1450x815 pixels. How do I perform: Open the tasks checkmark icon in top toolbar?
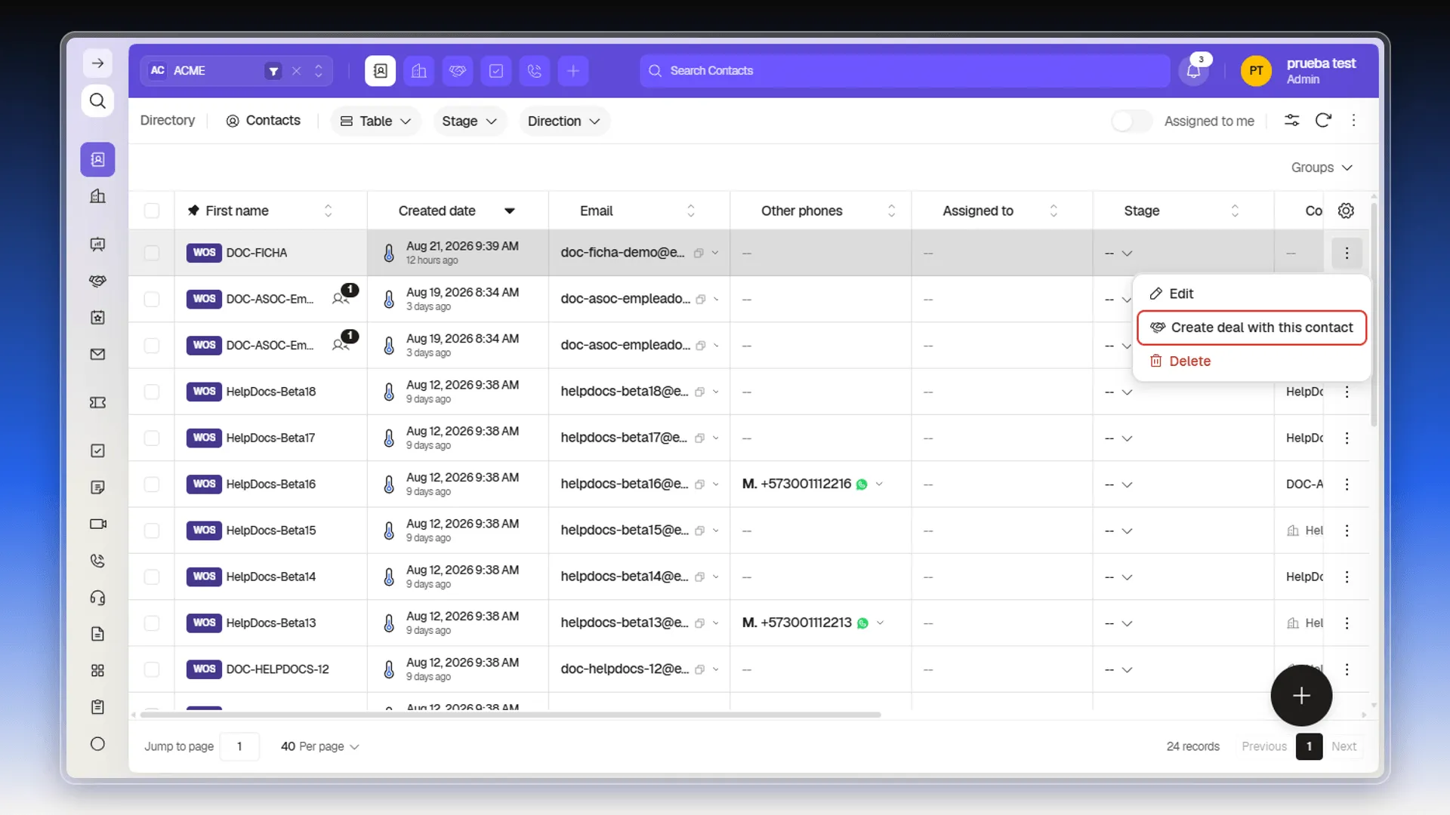click(496, 71)
